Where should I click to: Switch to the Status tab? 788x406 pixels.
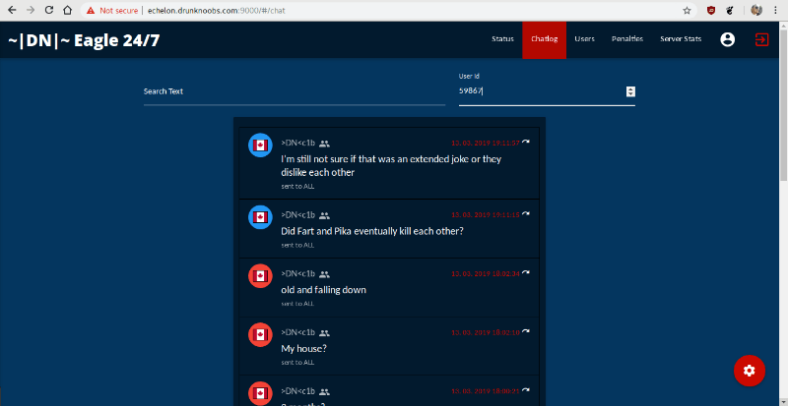[x=502, y=39]
